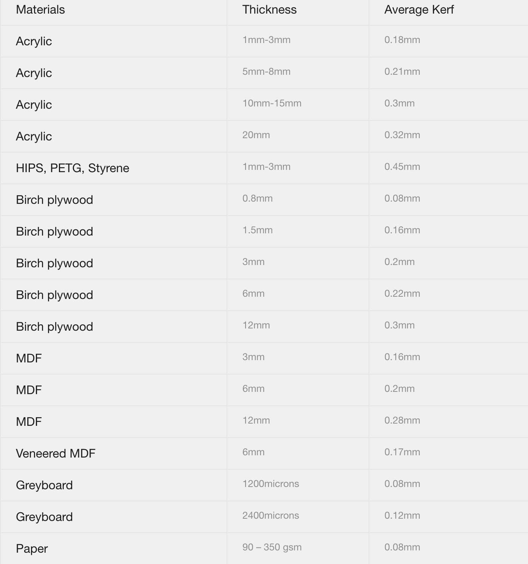Click the MDF 3mm thickness value
This screenshot has height=564, width=528.
point(253,357)
